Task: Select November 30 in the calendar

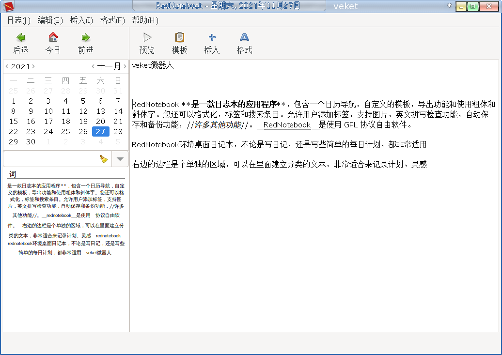Action: point(31,142)
